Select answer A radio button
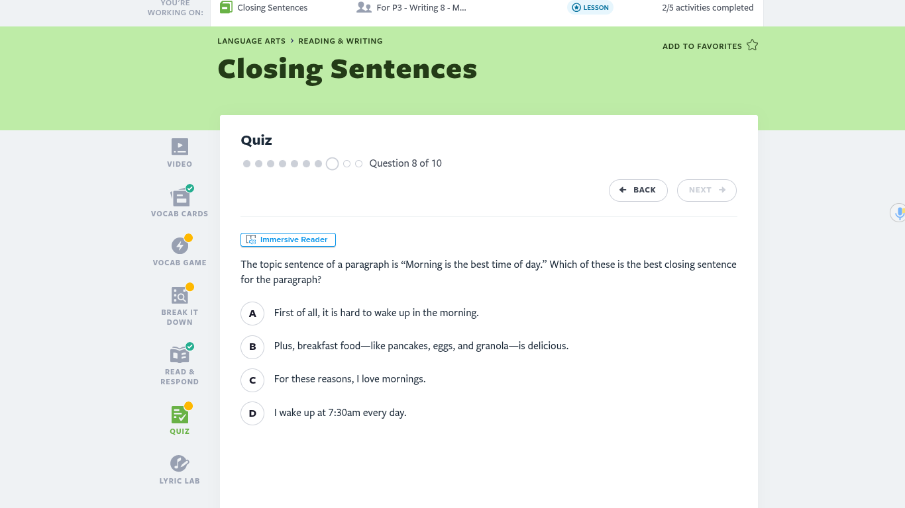This screenshot has width=905, height=508. pos(252,314)
